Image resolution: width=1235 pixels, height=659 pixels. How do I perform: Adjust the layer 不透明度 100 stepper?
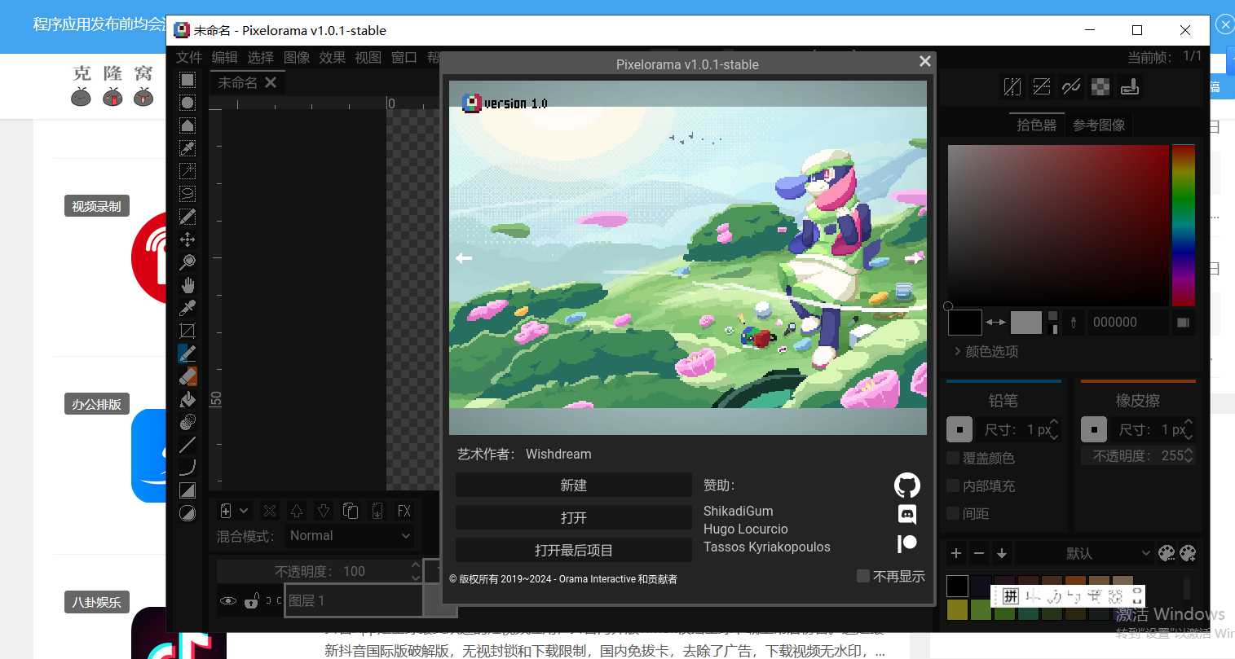(416, 571)
